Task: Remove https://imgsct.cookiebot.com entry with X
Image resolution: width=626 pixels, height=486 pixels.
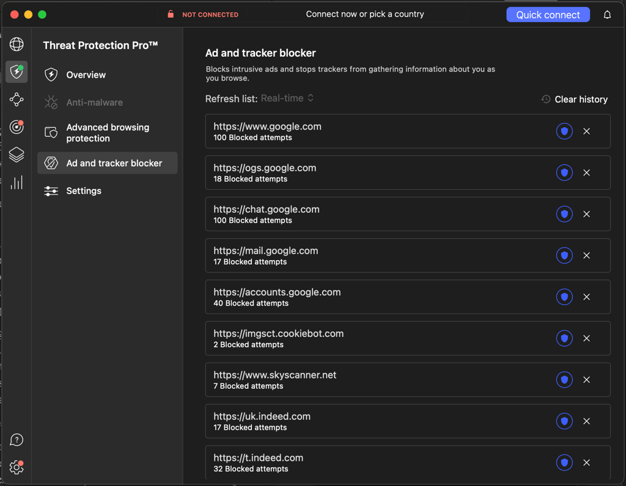Action: (x=586, y=338)
